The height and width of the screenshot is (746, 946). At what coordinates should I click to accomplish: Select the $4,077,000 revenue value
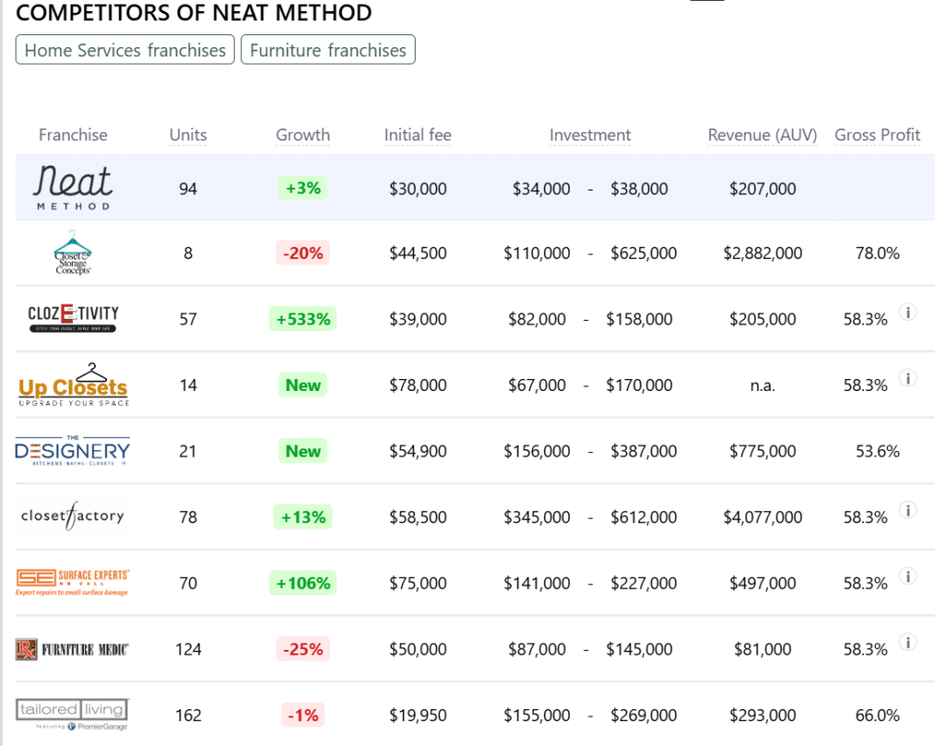coord(762,518)
